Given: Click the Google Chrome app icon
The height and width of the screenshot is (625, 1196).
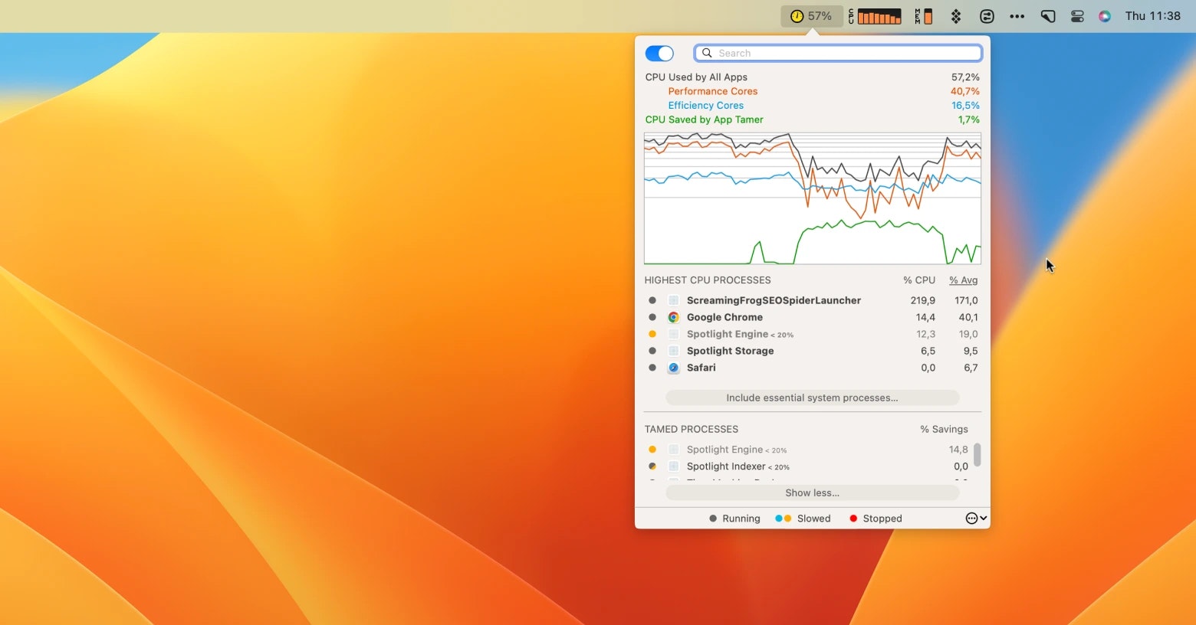Looking at the screenshot, I should 673,317.
